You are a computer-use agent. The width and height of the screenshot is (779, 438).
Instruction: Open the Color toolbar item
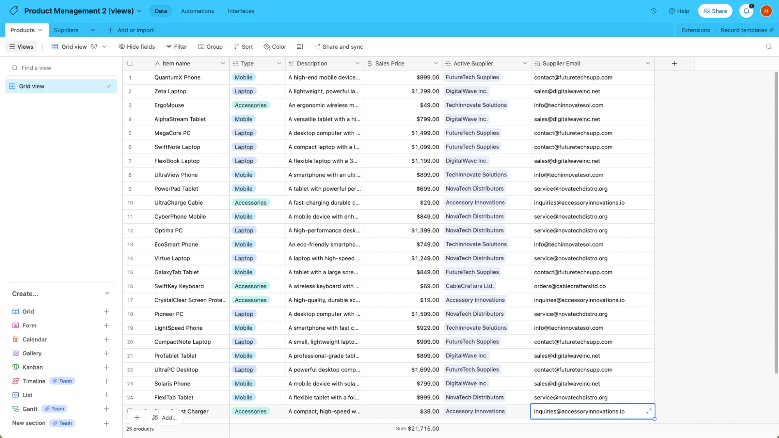(275, 47)
